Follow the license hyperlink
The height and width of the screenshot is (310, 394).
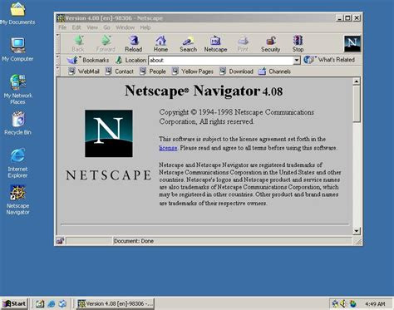pos(168,148)
